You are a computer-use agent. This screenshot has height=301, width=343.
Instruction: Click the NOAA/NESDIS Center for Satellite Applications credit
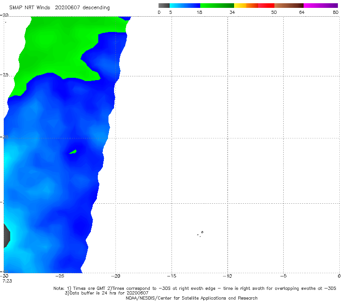pyautogui.click(x=191, y=298)
